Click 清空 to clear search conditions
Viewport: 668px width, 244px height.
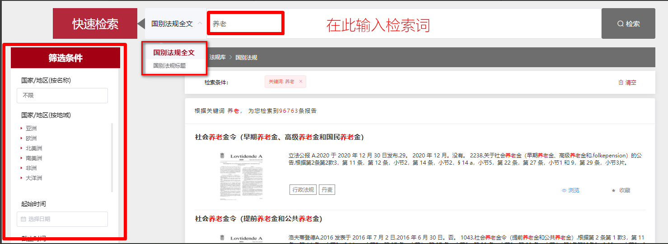(x=627, y=83)
